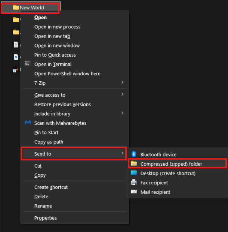Choose Restore previous versions
The width and height of the screenshot is (228, 232).
62,105
